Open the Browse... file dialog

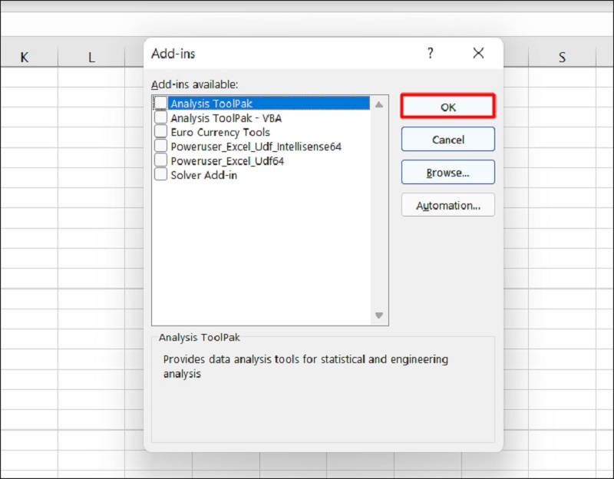tap(448, 173)
